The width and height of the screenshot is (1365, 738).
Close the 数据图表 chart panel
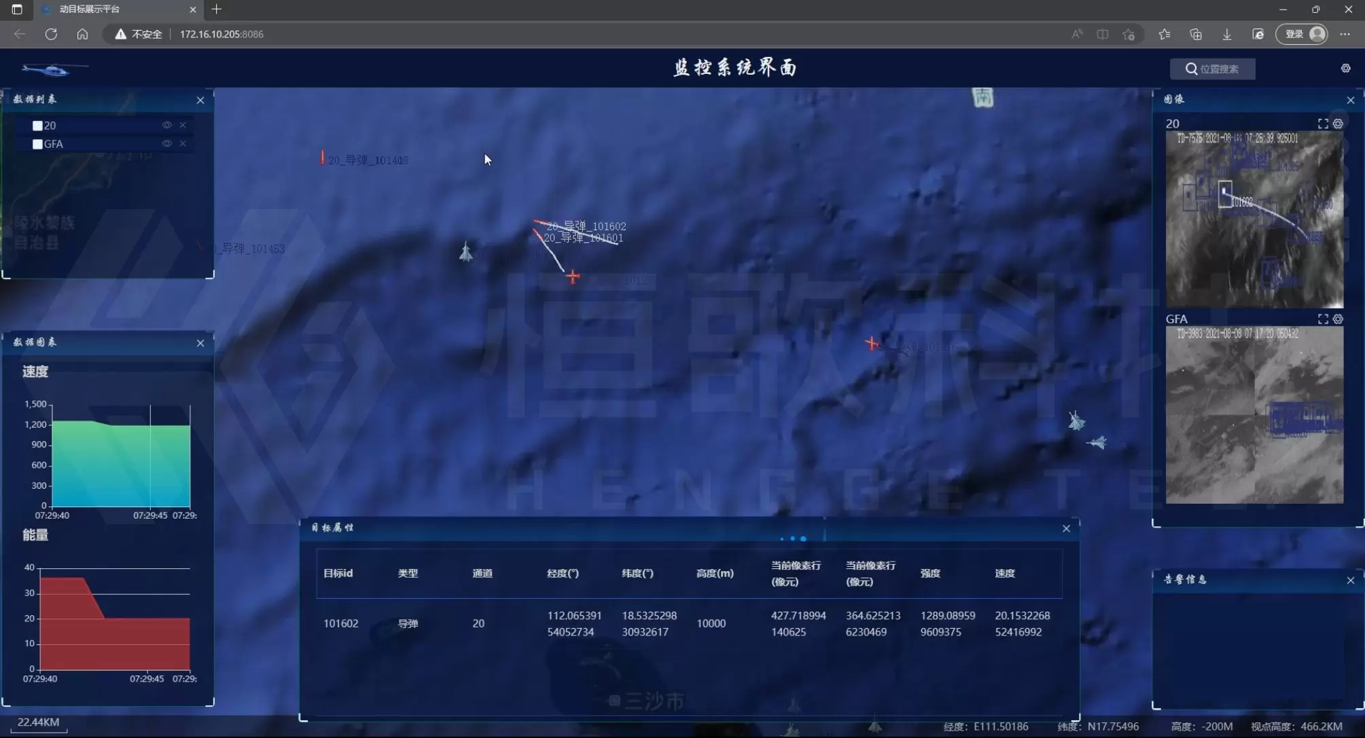pos(200,343)
